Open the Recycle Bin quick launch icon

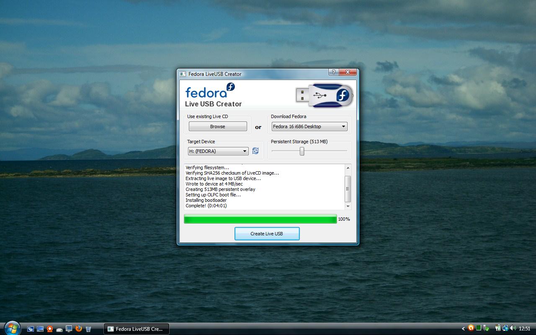pyautogui.click(x=88, y=329)
